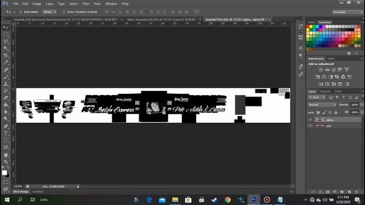The height and width of the screenshot is (205, 365).
Task: Select the Dodge tool
Action: (6, 119)
